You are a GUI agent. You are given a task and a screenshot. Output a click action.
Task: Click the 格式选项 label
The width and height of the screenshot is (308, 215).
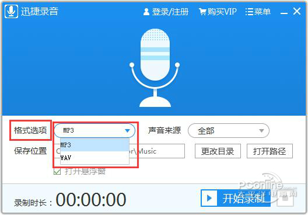(30, 131)
